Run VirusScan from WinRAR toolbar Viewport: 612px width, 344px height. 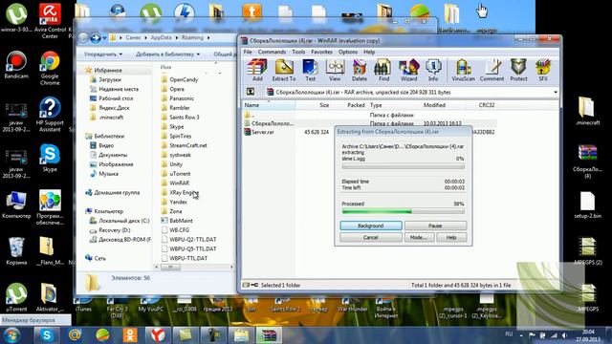tap(463, 70)
